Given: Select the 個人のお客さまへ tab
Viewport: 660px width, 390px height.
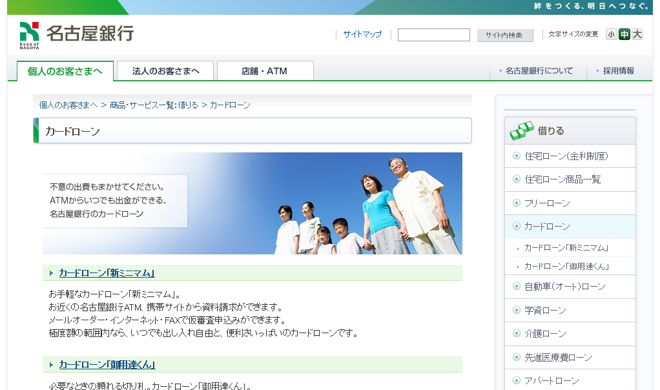Looking at the screenshot, I should point(65,71).
